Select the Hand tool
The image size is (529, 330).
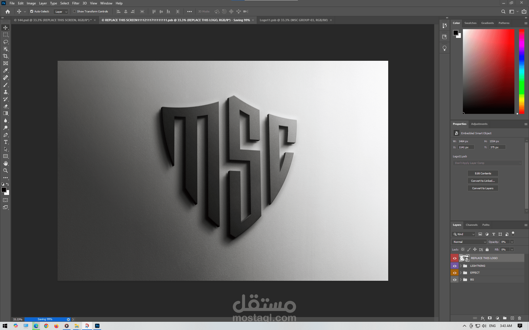pyautogui.click(x=6, y=163)
